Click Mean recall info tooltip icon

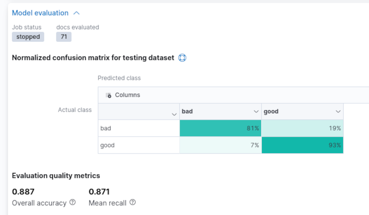[x=133, y=202]
